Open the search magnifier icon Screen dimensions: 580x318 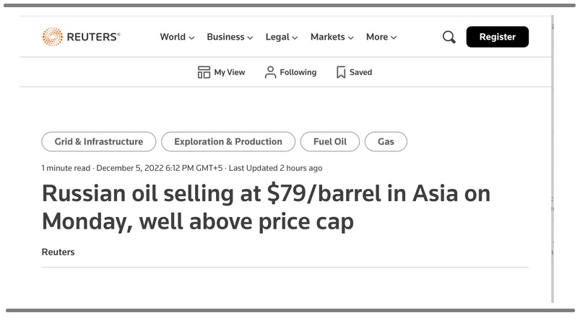pyautogui.click(x=449, y=37)
